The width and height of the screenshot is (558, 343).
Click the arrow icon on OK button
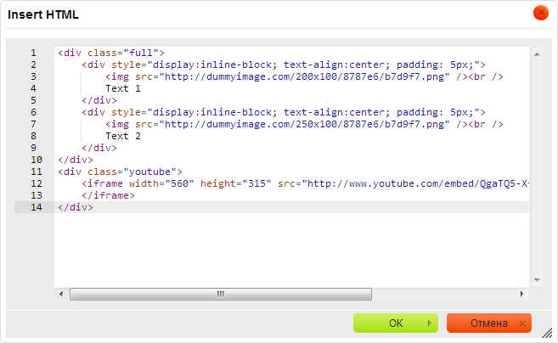tap(430, 323)
